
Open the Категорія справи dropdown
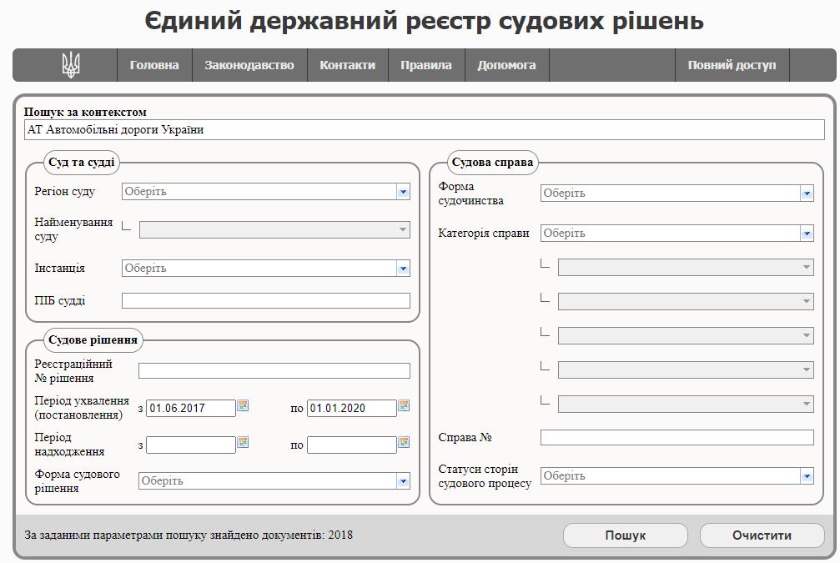pyautogui.click(x=806, y=234)
